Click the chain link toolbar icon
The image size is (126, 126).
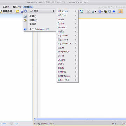coord(105,11)
